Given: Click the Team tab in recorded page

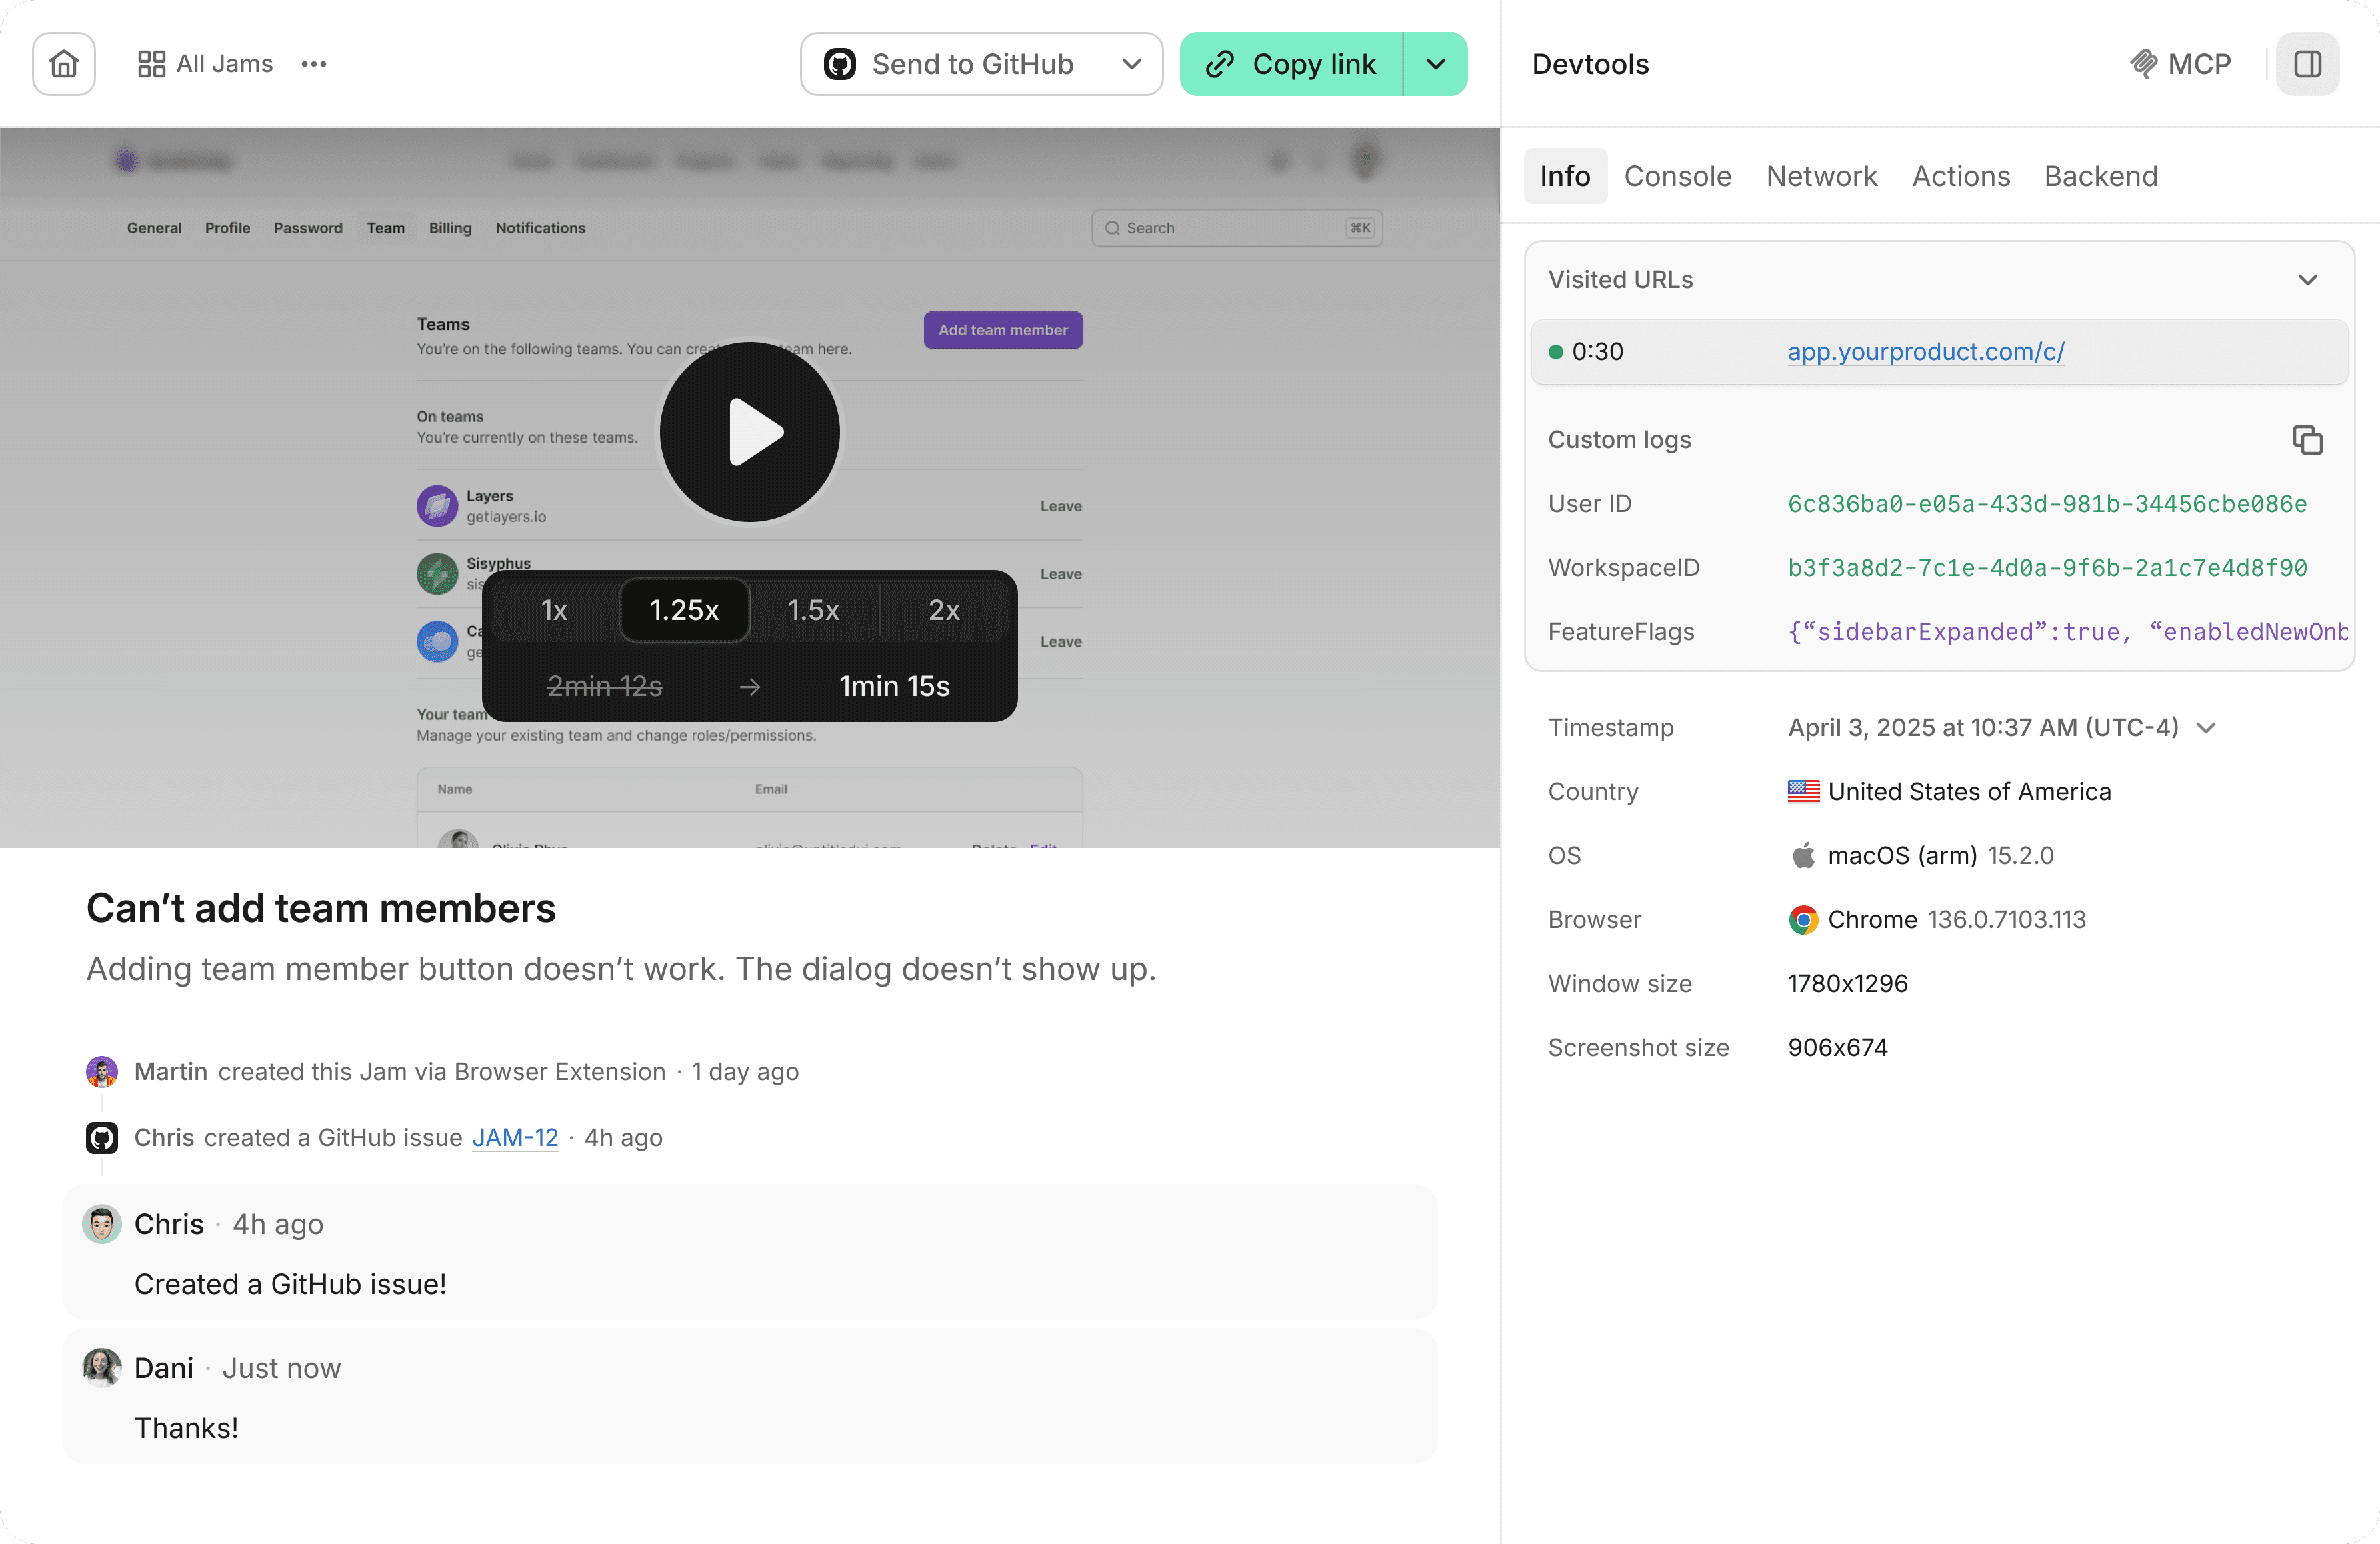Looking at the screenshot, I should pyautogui.click(x=386, y=228).
